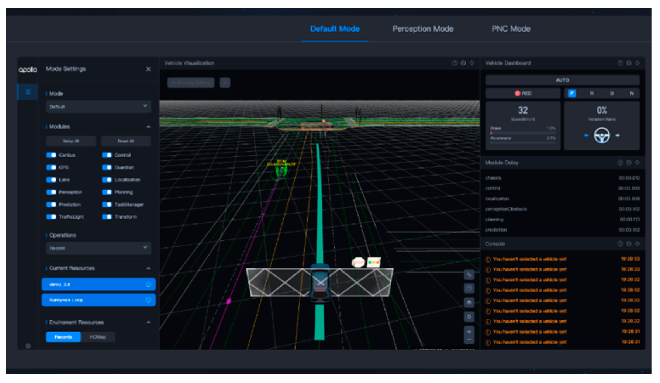Click the Reset All button

click(126, 141)
